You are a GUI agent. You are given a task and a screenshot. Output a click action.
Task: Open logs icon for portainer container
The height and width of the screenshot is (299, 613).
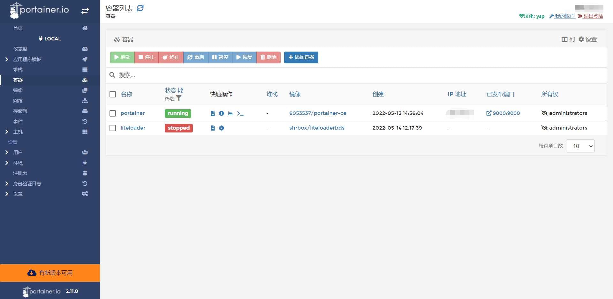213,113
